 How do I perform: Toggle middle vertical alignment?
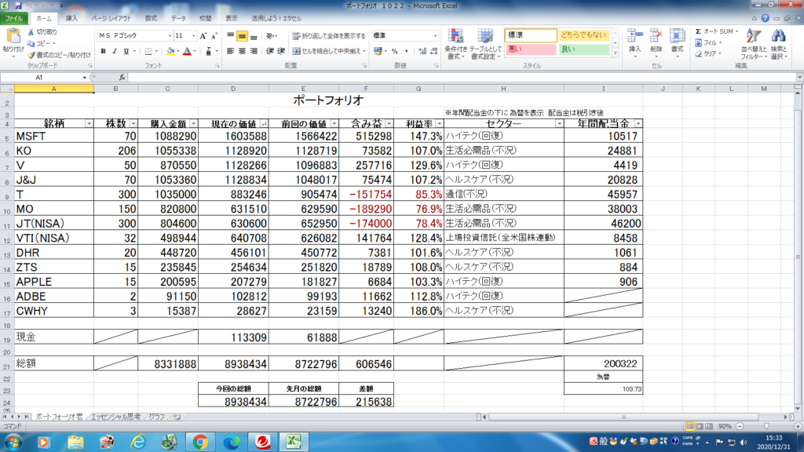242,36
